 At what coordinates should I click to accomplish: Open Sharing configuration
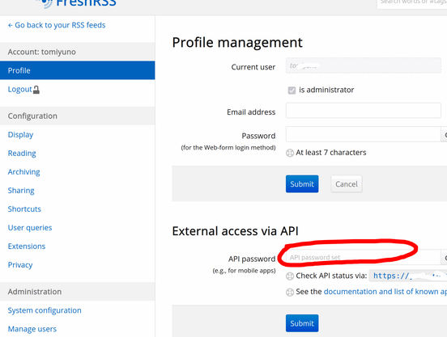(x=21, y=191)
